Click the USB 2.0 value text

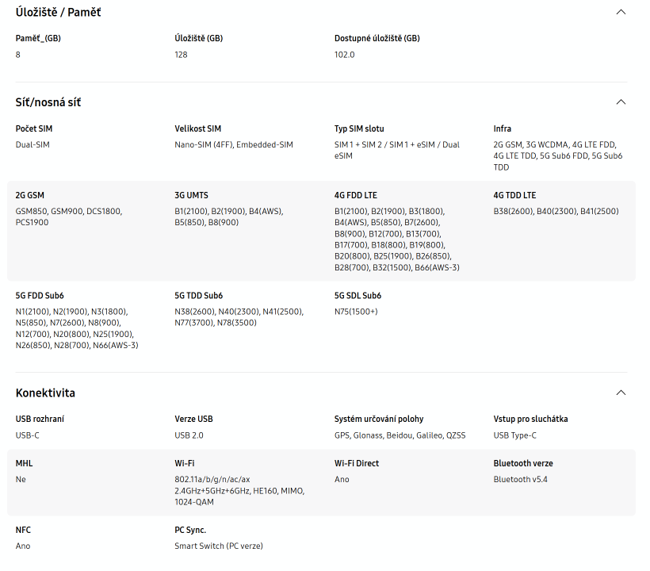click(x=189, y=435)
